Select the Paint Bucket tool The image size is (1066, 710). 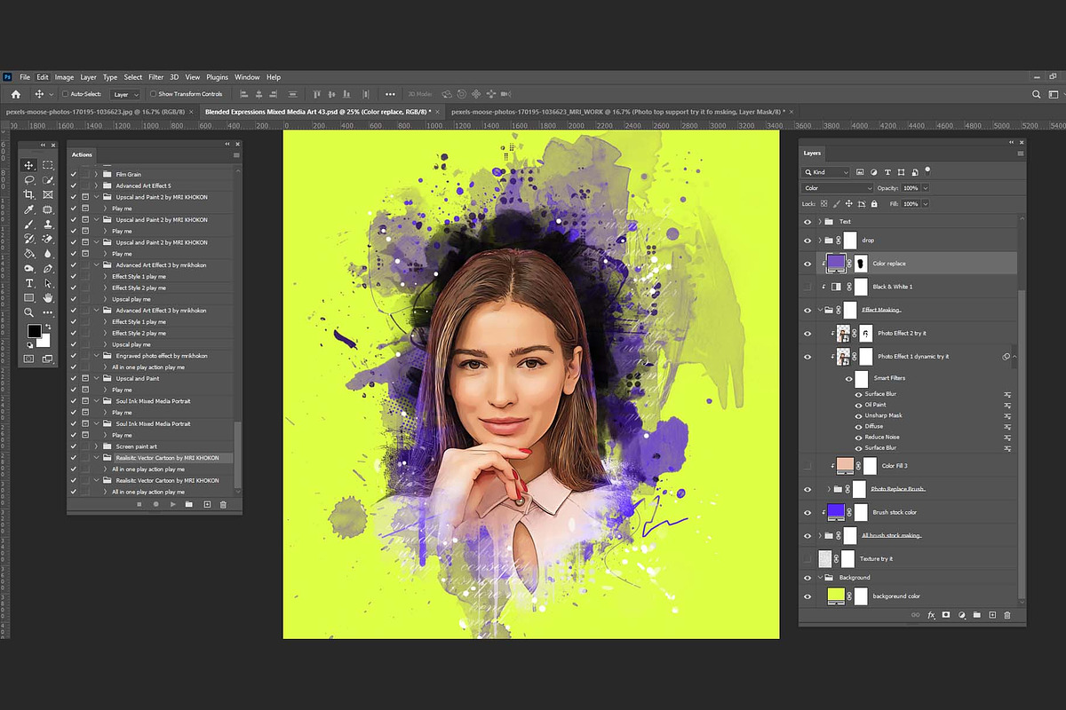(x=28, y=254)
